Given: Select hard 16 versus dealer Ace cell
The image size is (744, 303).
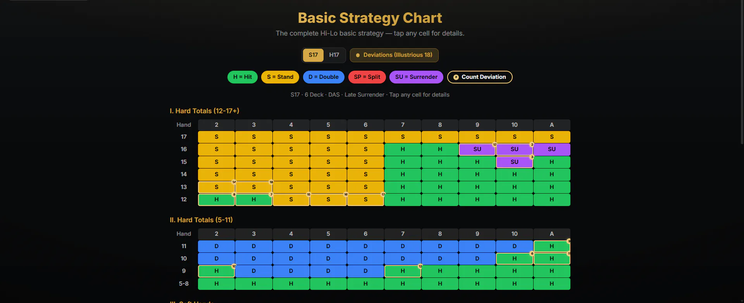Looking at the screenshot, I should pos(552,149).
